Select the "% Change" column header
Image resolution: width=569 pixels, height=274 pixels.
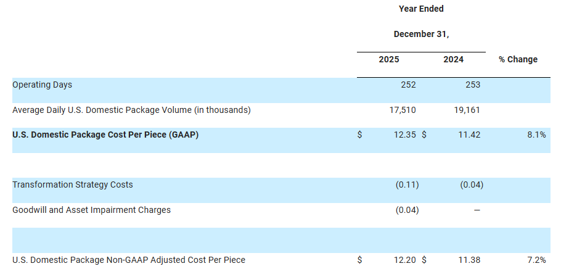(518, 59)
